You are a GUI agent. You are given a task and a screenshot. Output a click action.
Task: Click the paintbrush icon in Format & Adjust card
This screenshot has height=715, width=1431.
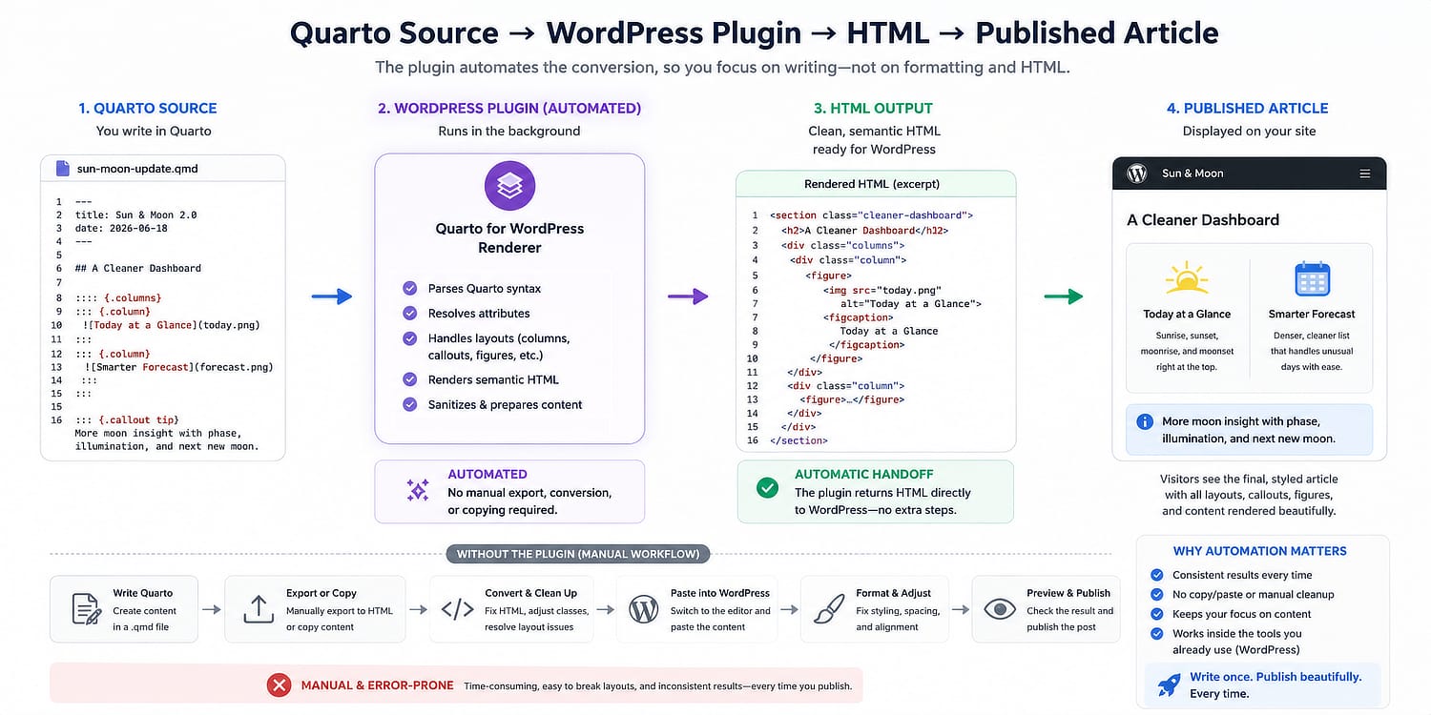(829, 609)
